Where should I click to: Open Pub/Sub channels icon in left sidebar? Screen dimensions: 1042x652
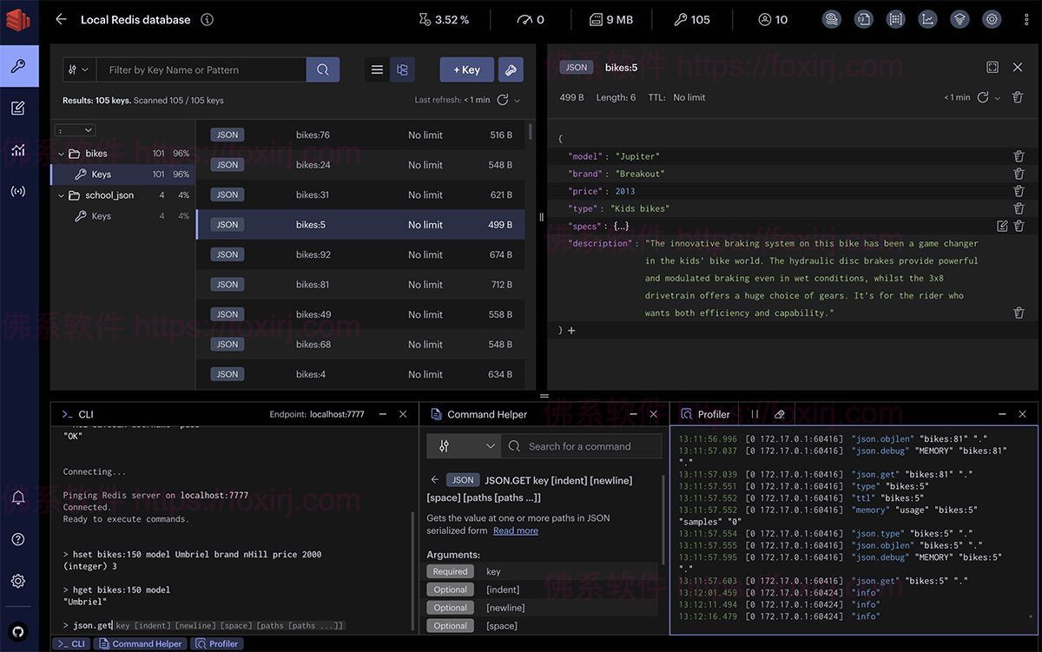19,190
